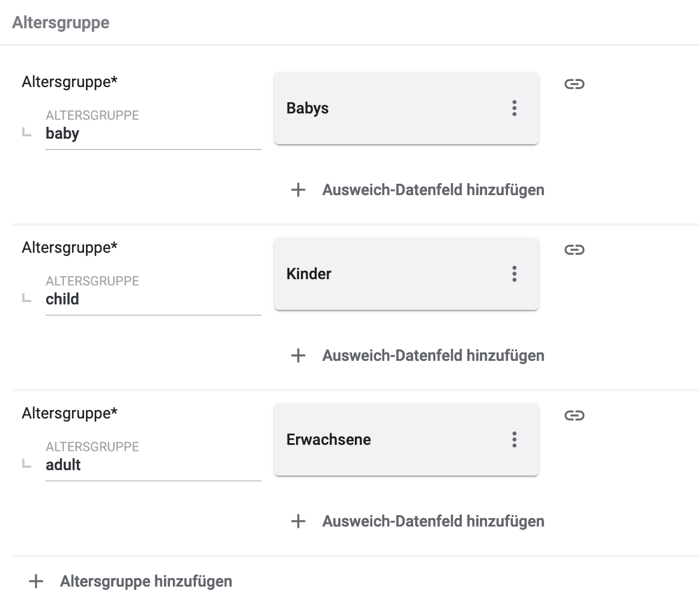Click the adult Altersgruppe input field

153,465
